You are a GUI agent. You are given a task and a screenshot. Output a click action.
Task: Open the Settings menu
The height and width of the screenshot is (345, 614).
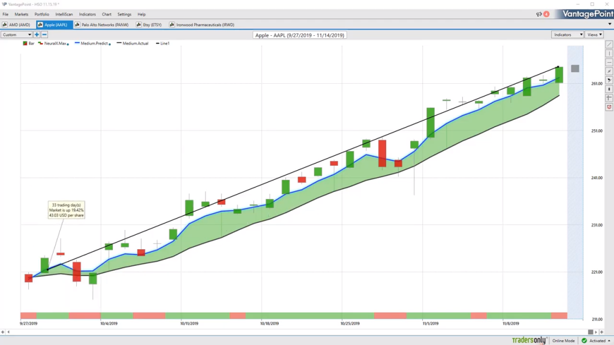(x=125, y=14)
